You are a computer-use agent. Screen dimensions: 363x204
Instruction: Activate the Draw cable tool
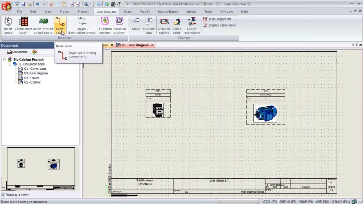click(x=60, y=25)
